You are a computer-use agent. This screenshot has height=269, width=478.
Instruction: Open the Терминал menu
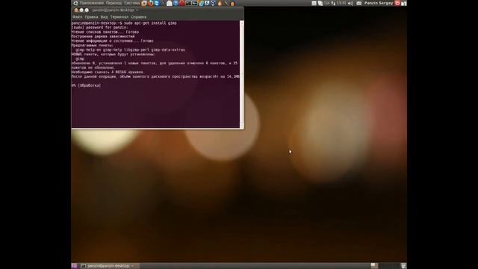(x=119, y=17)
